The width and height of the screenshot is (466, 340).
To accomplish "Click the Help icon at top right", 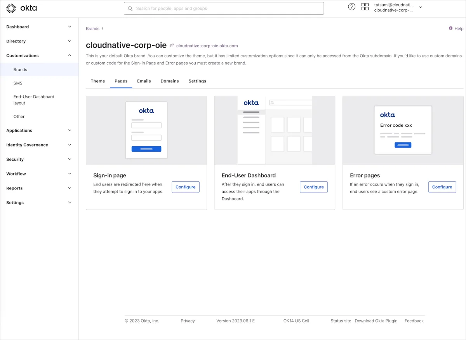I will tap(450, 28).
